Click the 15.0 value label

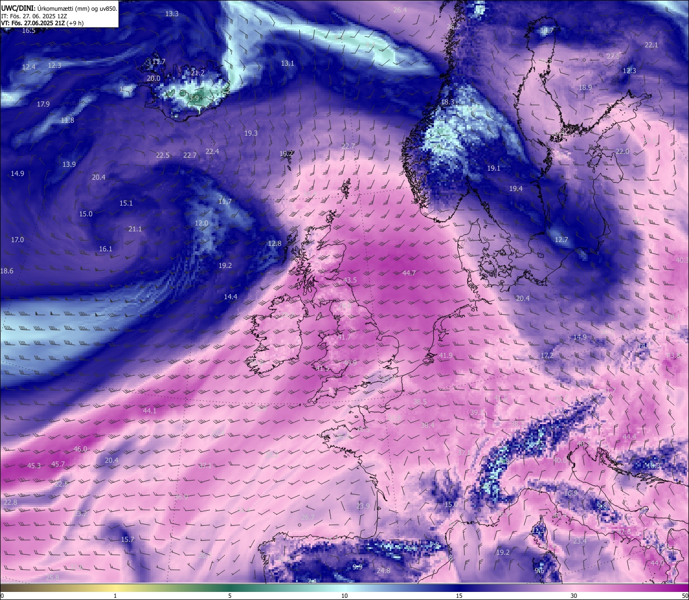(86, 214)
